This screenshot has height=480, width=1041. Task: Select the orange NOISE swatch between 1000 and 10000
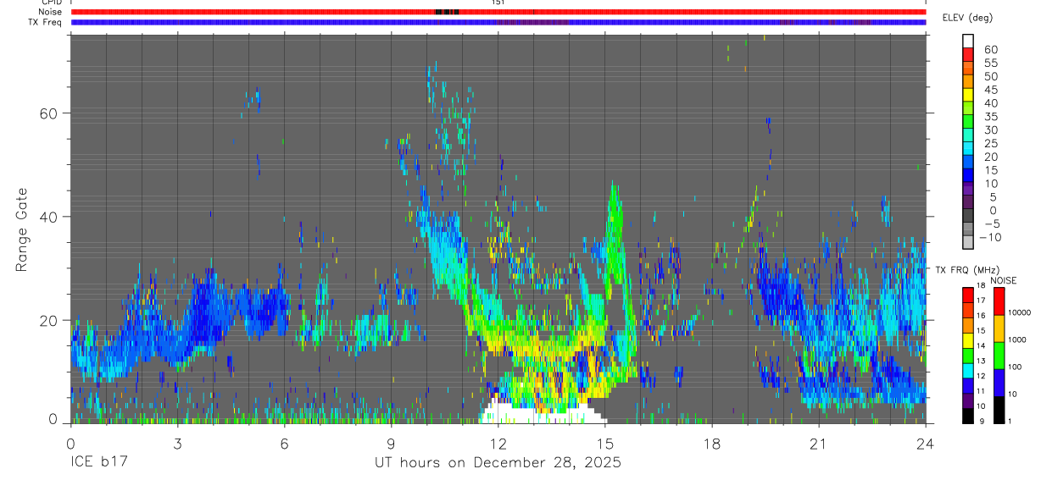point(999,327)
